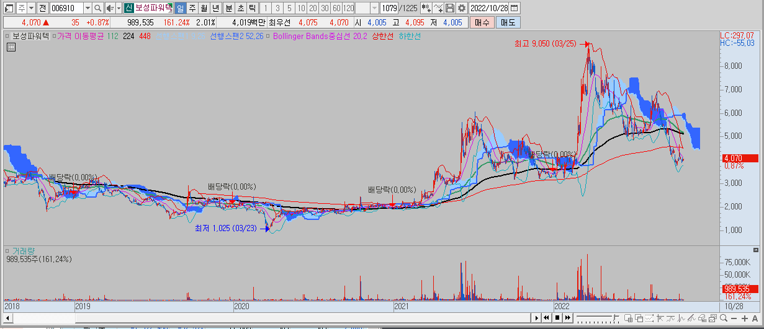Click the 최저 1,025 (03/23) marker label
The width and height of the screenshot is (764, 329).
click(x=226, y=229)
